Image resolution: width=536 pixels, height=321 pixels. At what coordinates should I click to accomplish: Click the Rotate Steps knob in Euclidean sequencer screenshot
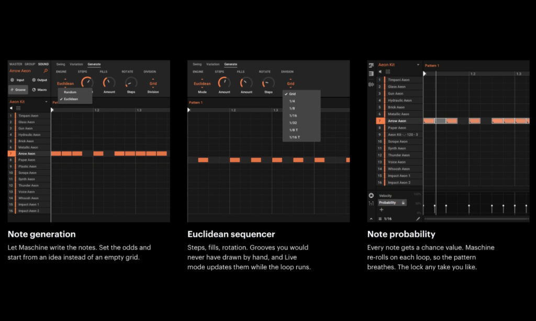[269, 83]
